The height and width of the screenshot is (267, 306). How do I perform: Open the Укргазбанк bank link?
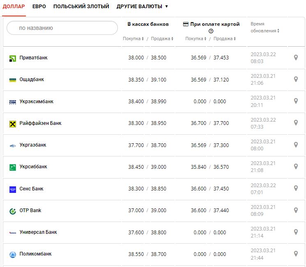pos(33,145)
